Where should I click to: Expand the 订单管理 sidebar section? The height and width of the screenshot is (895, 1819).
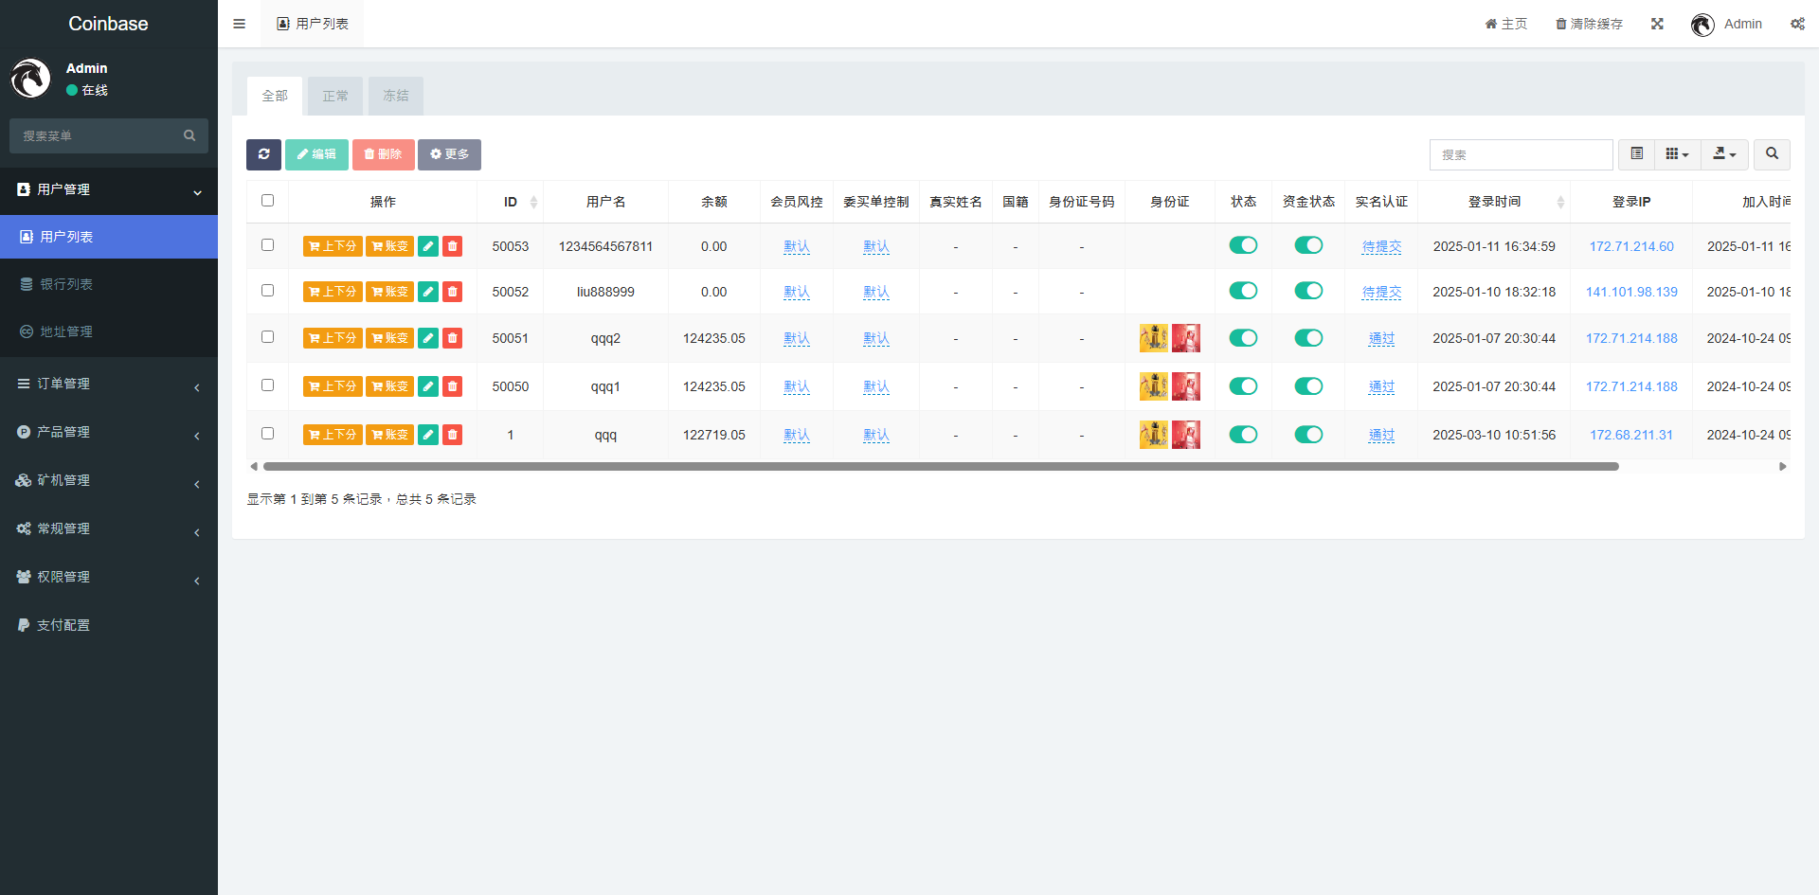coord(109,384)
